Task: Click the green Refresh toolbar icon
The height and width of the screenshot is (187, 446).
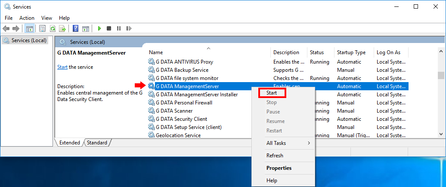Action: click(x=53, y=28)
